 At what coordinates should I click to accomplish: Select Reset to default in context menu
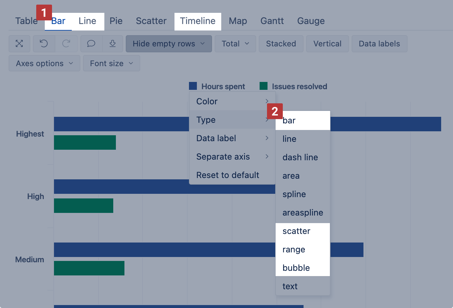coord(227,175)
